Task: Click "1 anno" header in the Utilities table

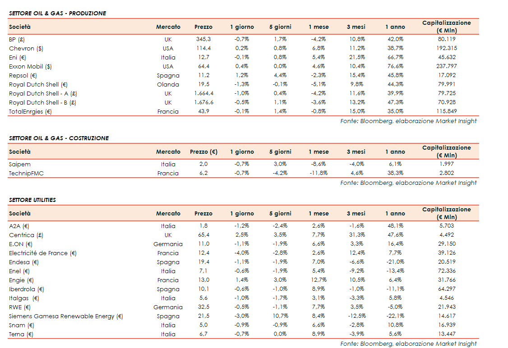Action: click(x=395, y=214)
